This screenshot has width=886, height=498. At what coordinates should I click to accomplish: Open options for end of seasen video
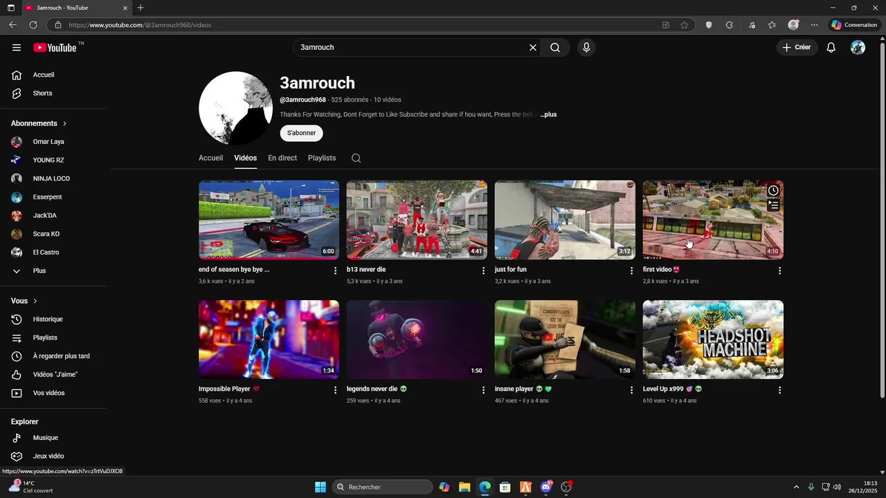point(336,270)
